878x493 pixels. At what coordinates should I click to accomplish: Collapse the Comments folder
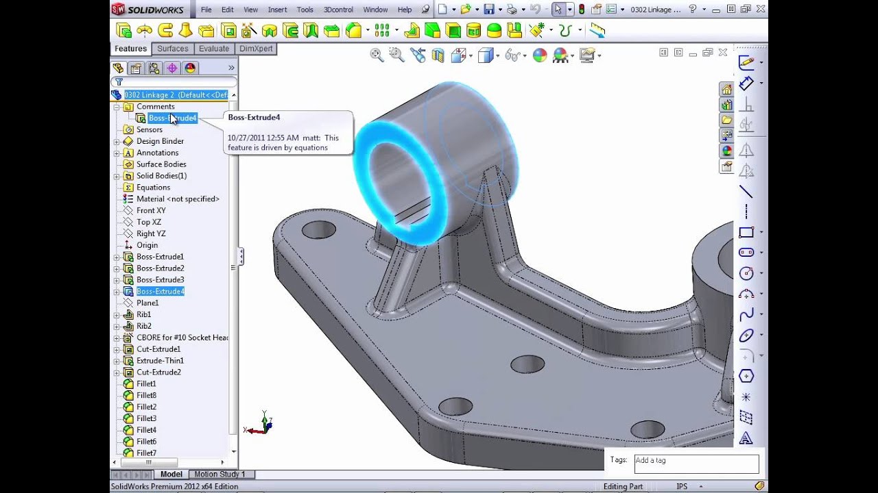point(117,107)
